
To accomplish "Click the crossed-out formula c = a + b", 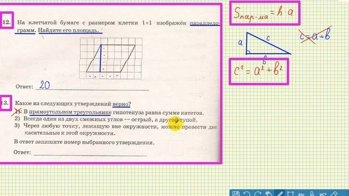I will (315, 35).
